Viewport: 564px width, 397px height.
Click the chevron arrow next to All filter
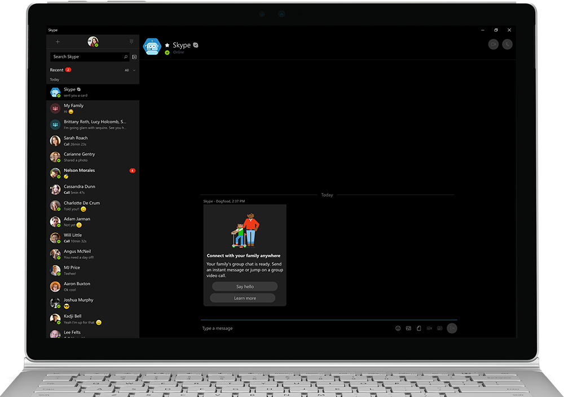coord(134,70)
